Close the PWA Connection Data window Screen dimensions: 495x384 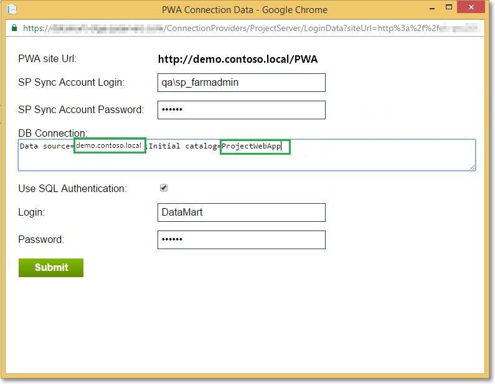click(x=471, y=7)
